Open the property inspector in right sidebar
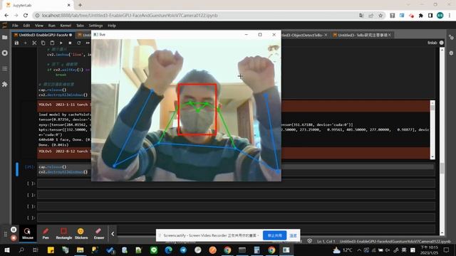Image resolution: width=456 pixels, height=256 pixels. point(451,38)
